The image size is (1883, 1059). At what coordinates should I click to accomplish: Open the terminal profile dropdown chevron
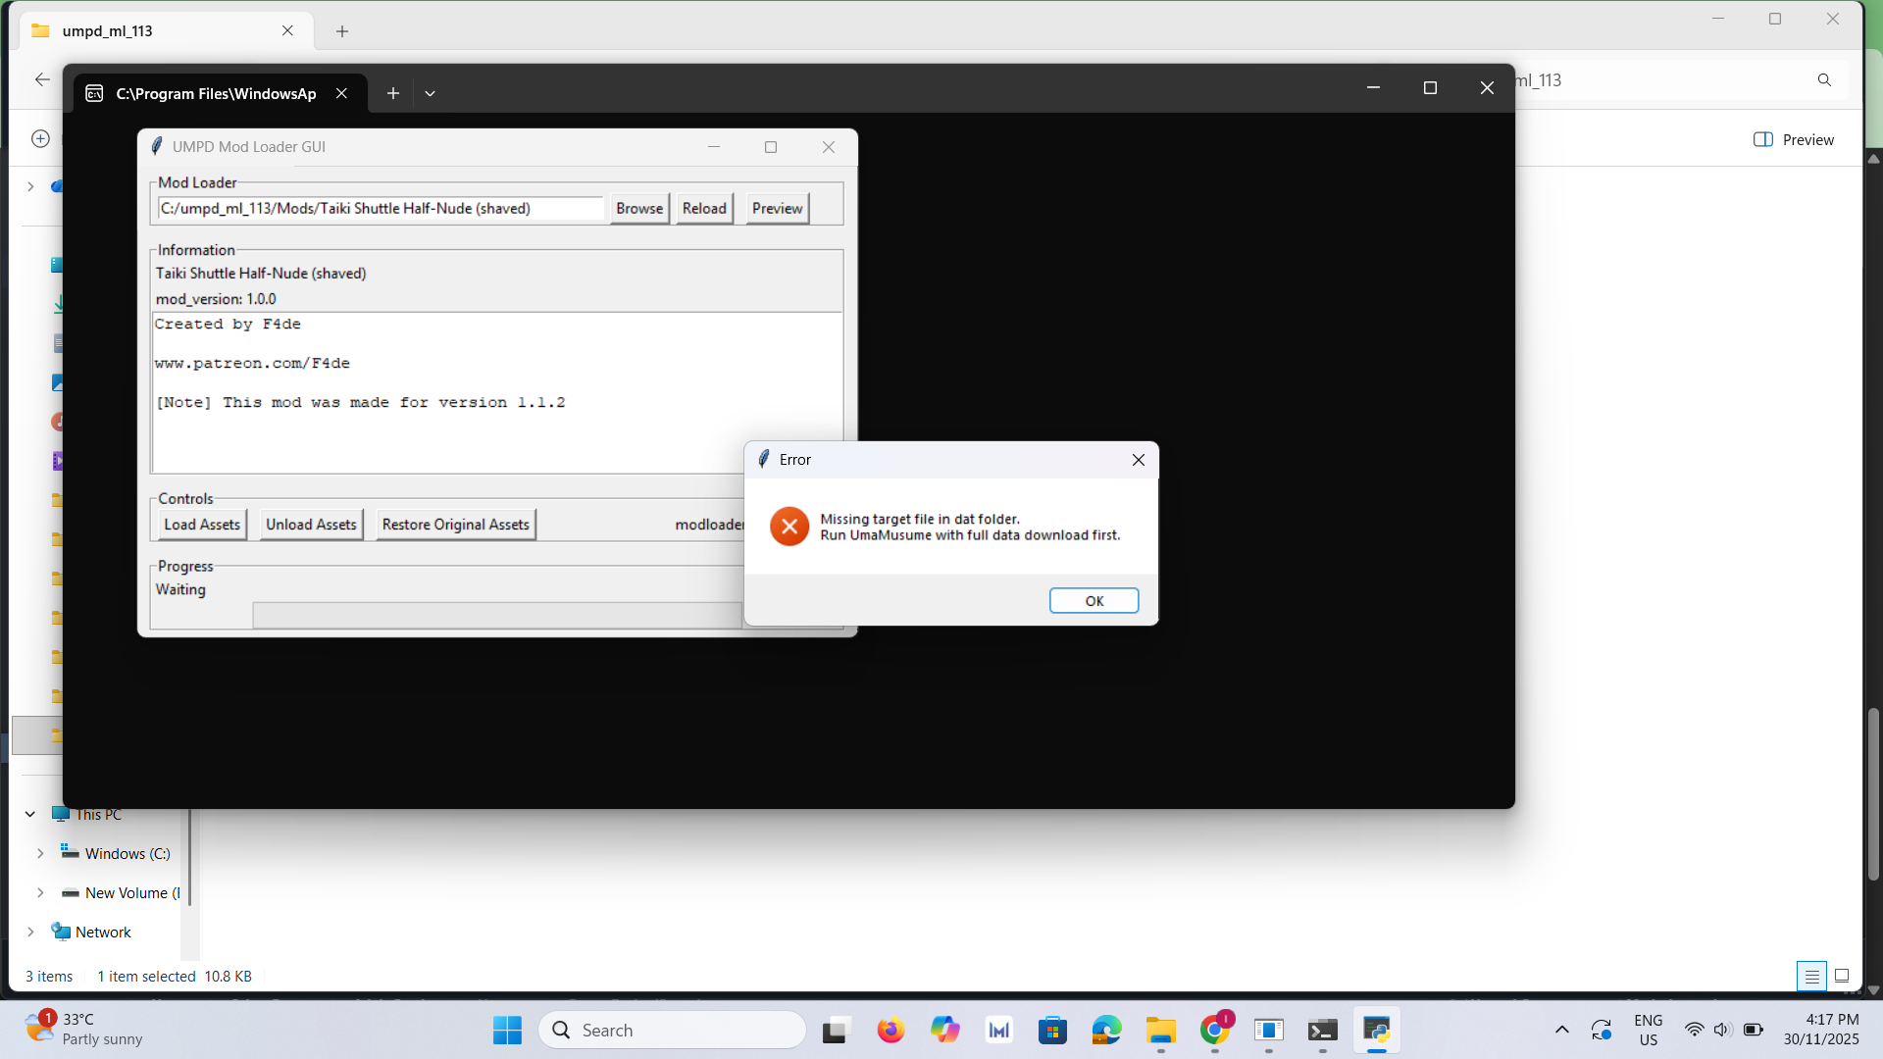click(430, 93)
